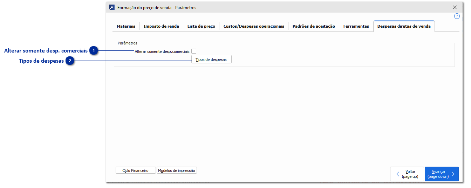Switch to the Materiais tab
Viewport: 471px width, 188px height.
coord(126,26)
